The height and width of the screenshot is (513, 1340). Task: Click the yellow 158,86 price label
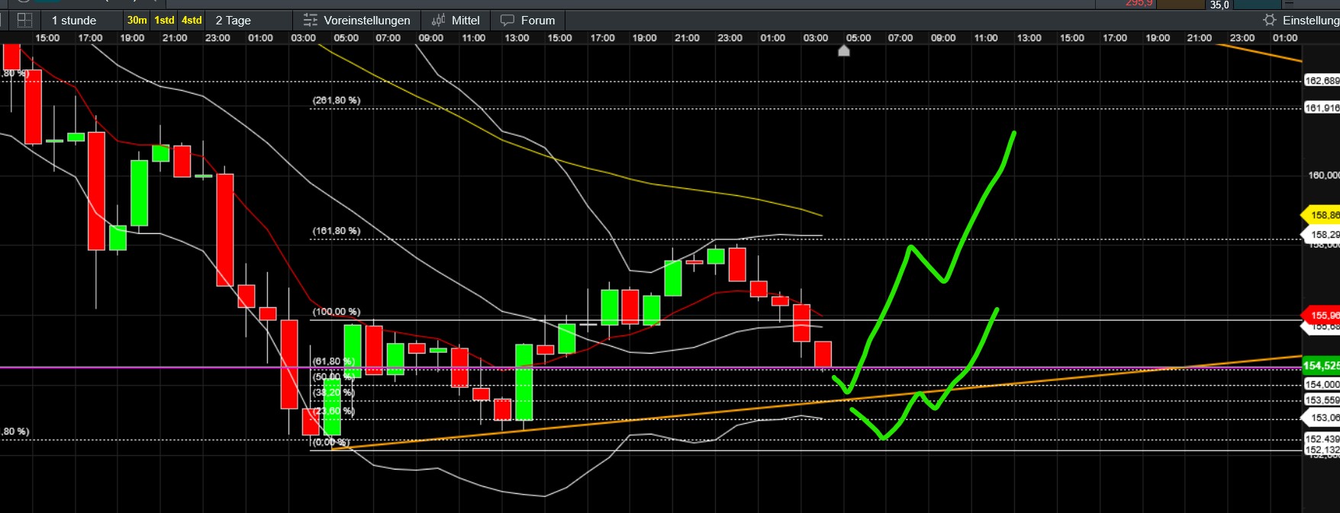coord(1321,216)
